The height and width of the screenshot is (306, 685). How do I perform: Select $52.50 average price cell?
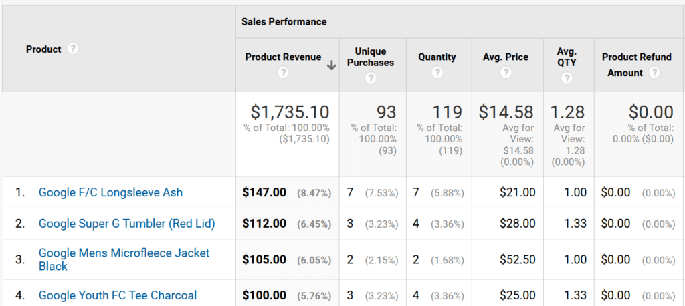[518, 259]
